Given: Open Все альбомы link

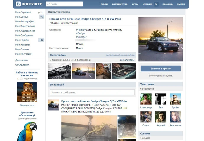Looking at the screenshot, I should point(127,60).
